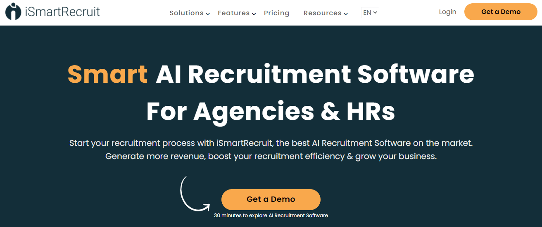Image resolution: width=542 pixels, height=227 pixels.
Task: Go to the Pricing page
Action: pyautogui.click(x=276, y=13)
